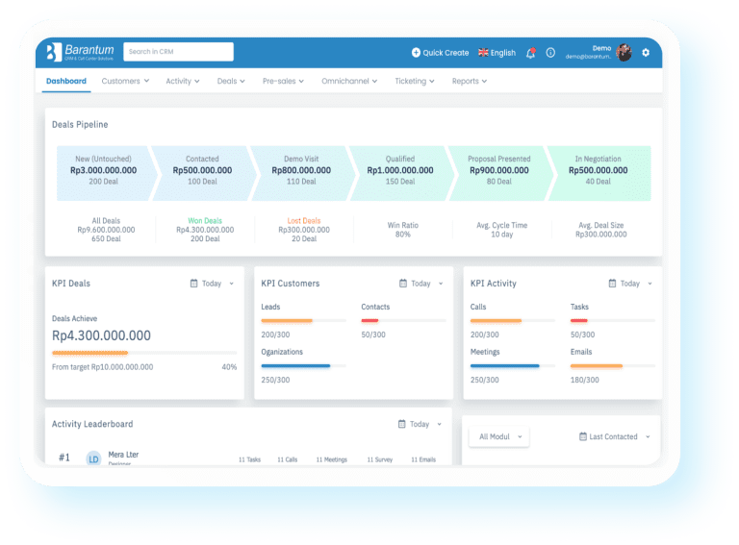Open the notifications bell
This screenshot has height=545, width=739.
point(531,53)
